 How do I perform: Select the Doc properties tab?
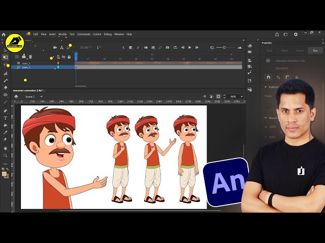(315, 51)
